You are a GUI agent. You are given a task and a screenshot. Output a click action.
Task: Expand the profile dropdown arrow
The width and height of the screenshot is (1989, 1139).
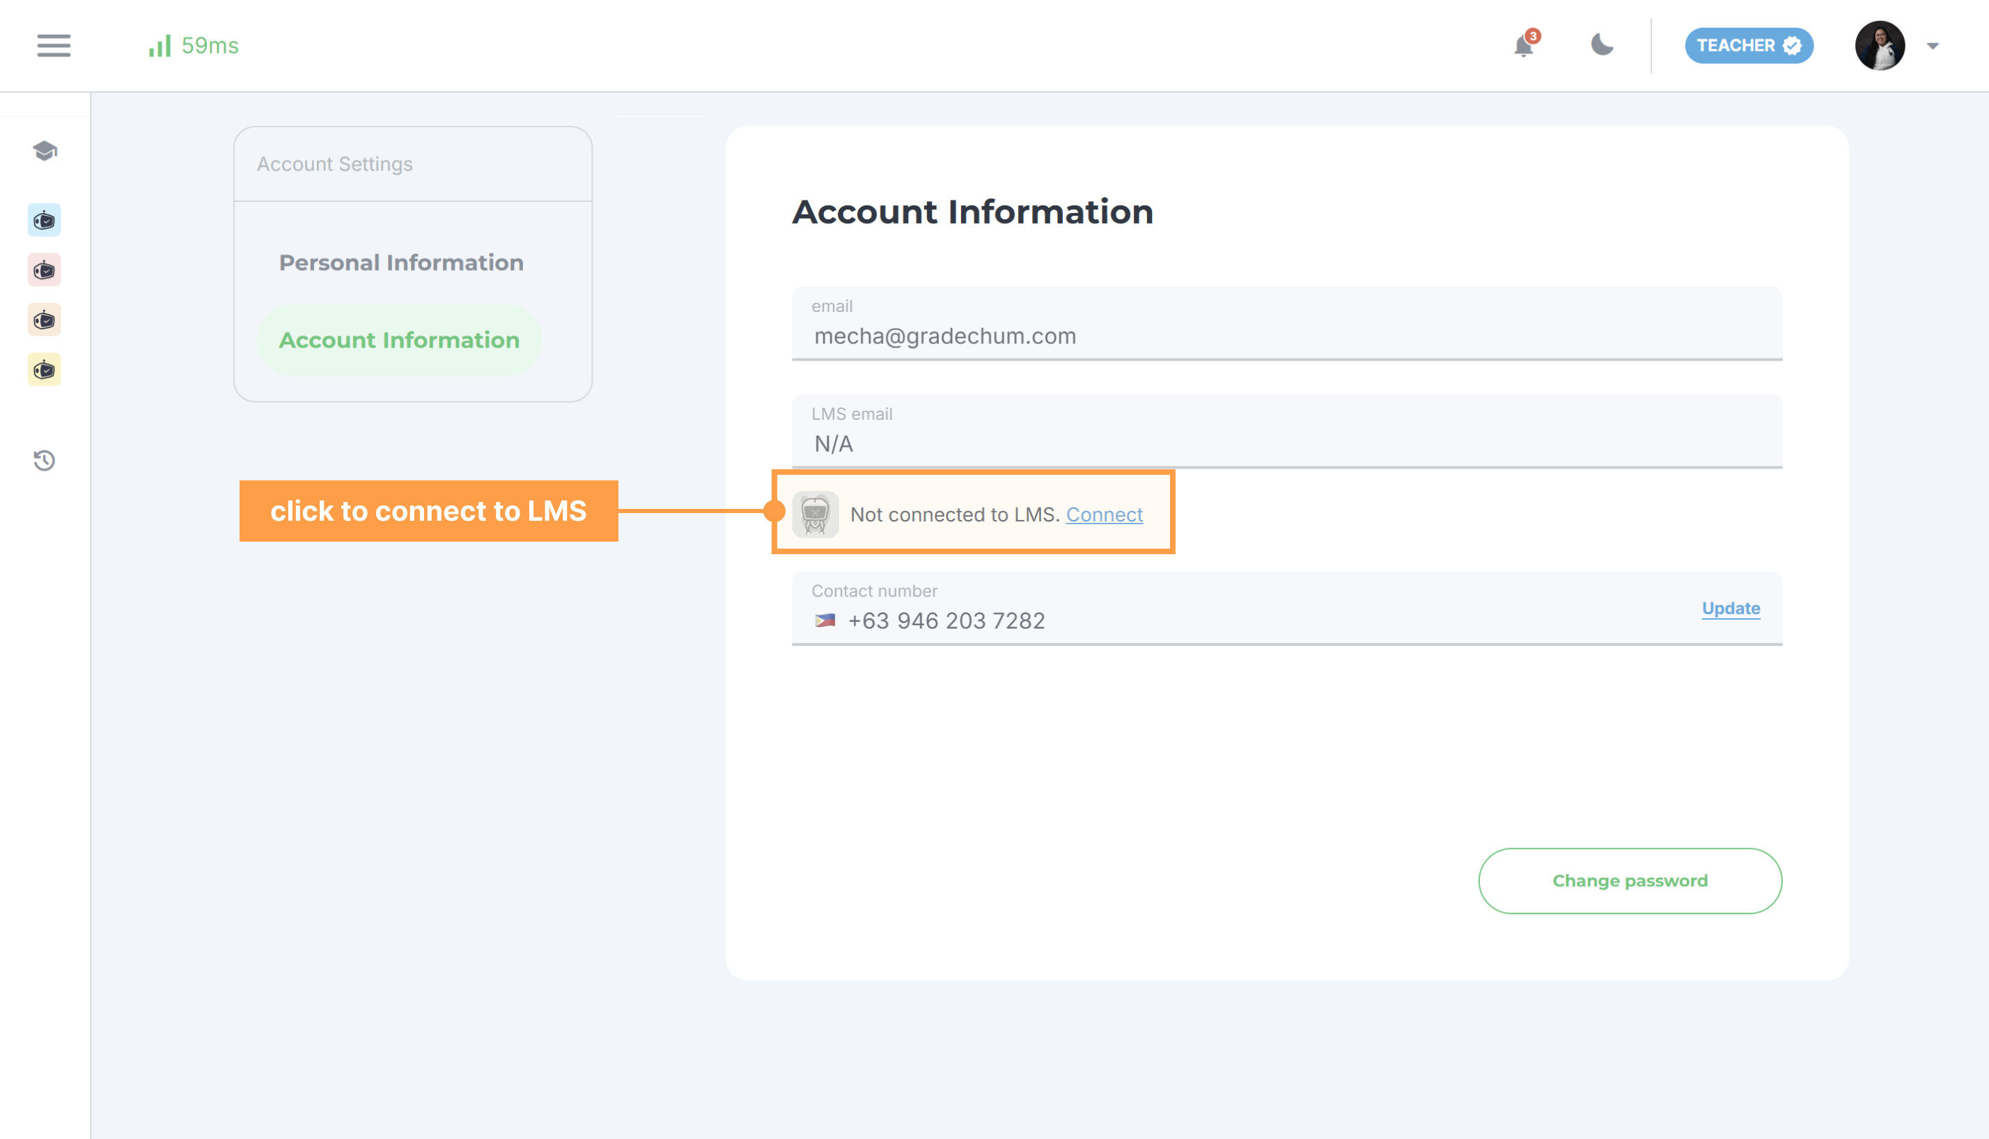pos(1932,46)
